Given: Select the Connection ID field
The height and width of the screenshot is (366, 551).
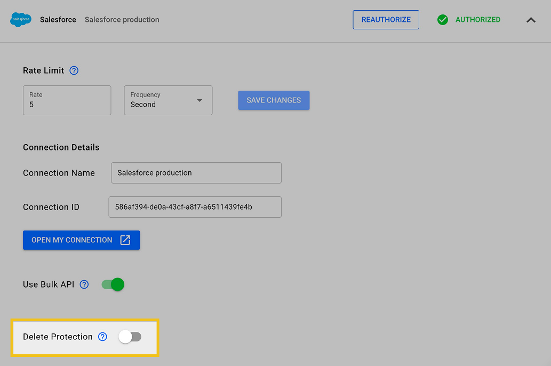Looking at the screenshot, I should click(195, 207).
